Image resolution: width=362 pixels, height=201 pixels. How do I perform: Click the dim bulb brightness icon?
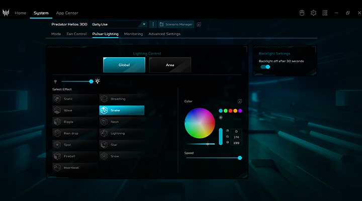[x=55, y=81]
